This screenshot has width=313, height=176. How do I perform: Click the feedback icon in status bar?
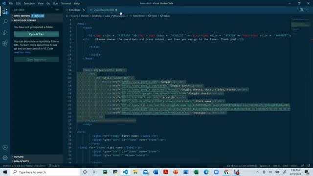[x=302, y=166]
